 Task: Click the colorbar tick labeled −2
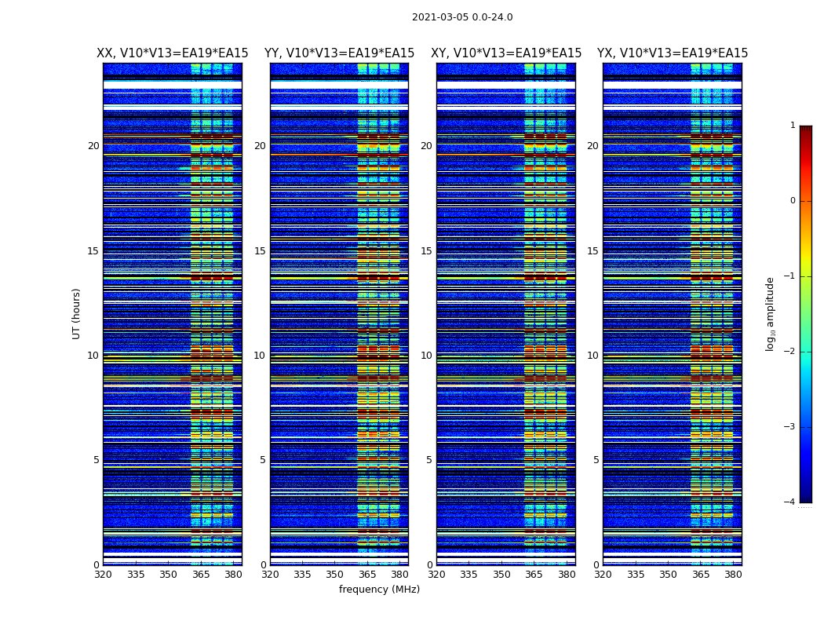coord(792,352)
